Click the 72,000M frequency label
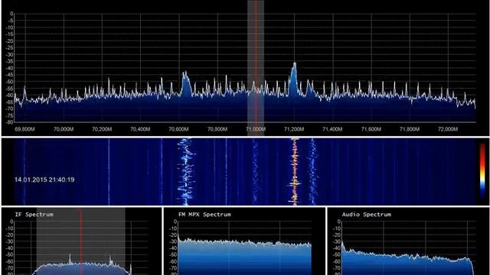 click(x=448, y=129)
